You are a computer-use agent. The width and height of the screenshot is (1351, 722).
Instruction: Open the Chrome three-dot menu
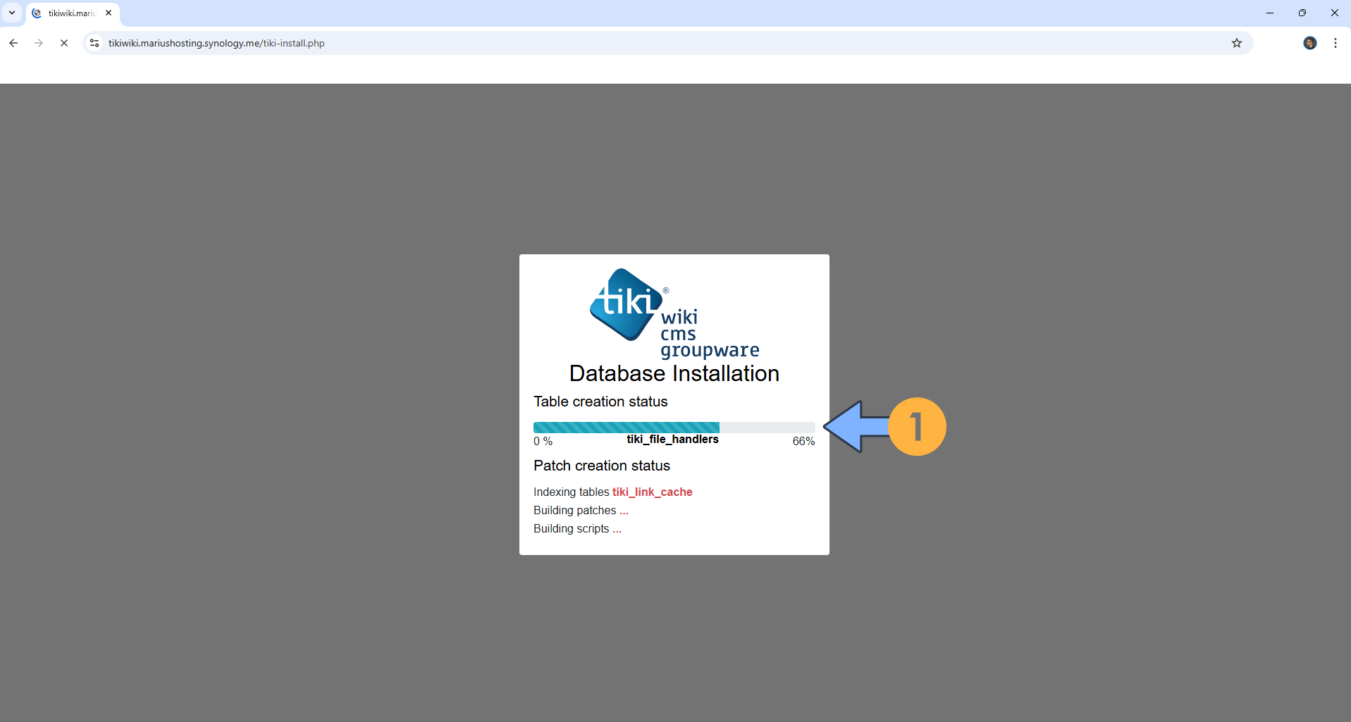1335,43
